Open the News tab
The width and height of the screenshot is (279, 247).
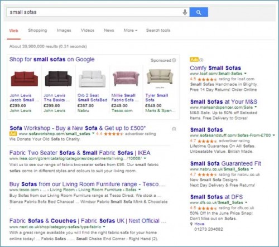(109, 30)
